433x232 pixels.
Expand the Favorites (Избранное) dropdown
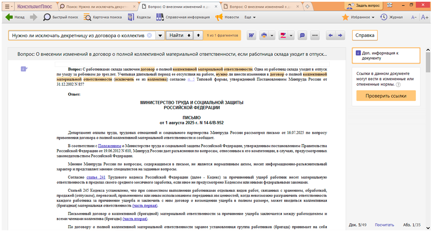click(373, 17)
